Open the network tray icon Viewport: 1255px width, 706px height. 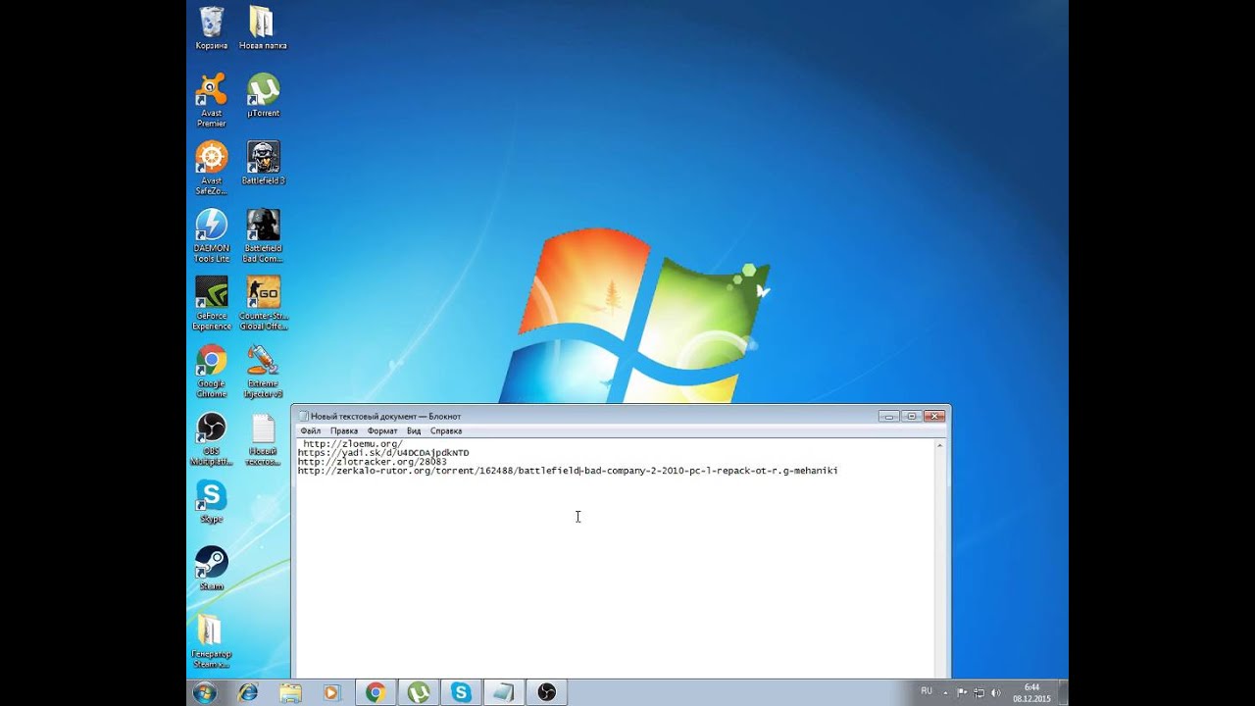pos(979,692)
